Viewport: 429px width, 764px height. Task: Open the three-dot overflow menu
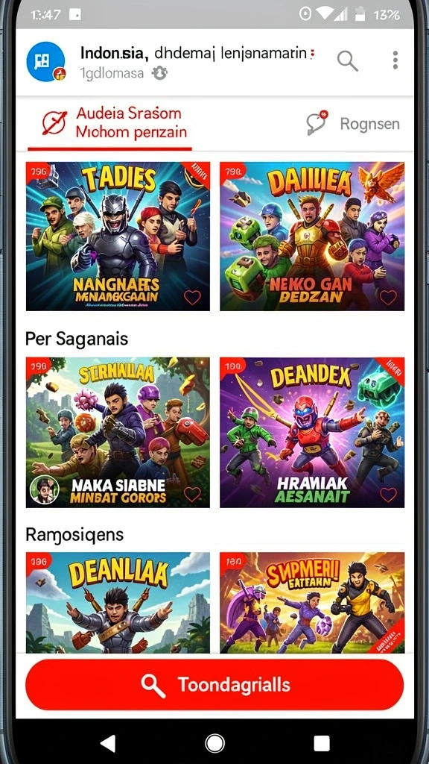[x=395, y=60]
